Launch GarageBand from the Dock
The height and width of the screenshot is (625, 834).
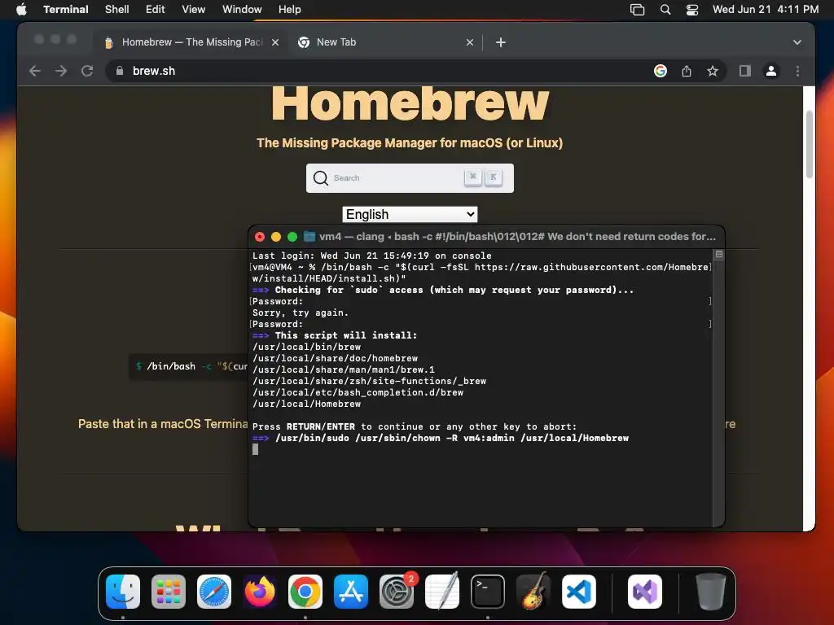pos(533,592)
